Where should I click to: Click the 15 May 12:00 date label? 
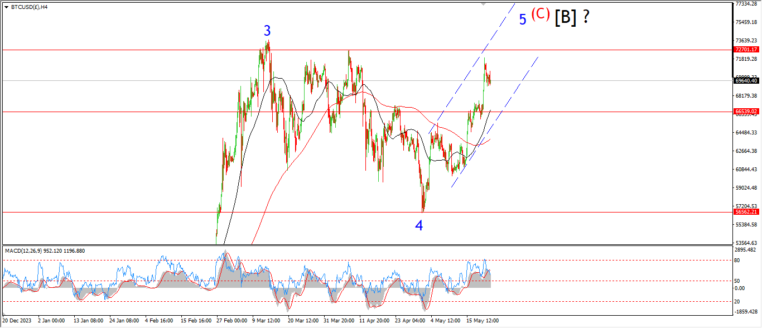point(483,321)
